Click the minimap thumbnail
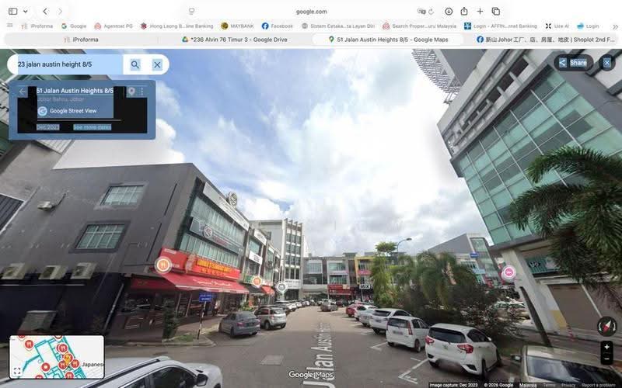 coord(57,357)
